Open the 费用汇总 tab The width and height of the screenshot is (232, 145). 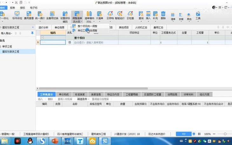click(x=158, y=27)
